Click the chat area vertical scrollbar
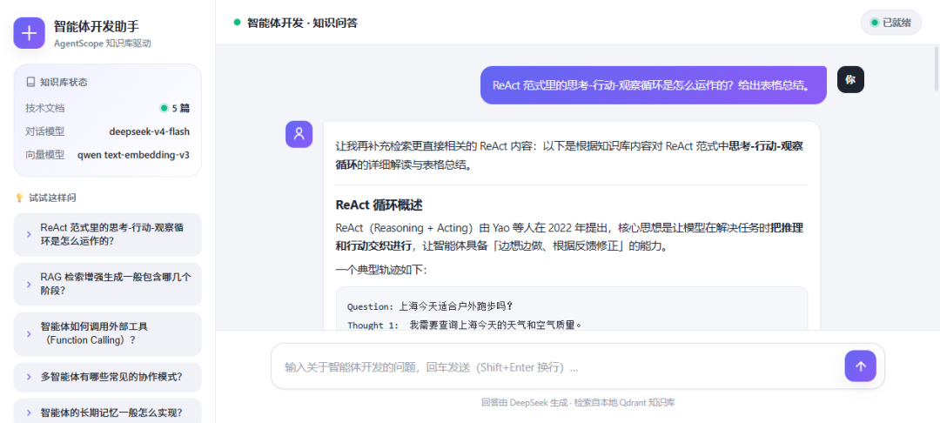The height and width of the screenshot is (423, 940). tap(937, 68)
